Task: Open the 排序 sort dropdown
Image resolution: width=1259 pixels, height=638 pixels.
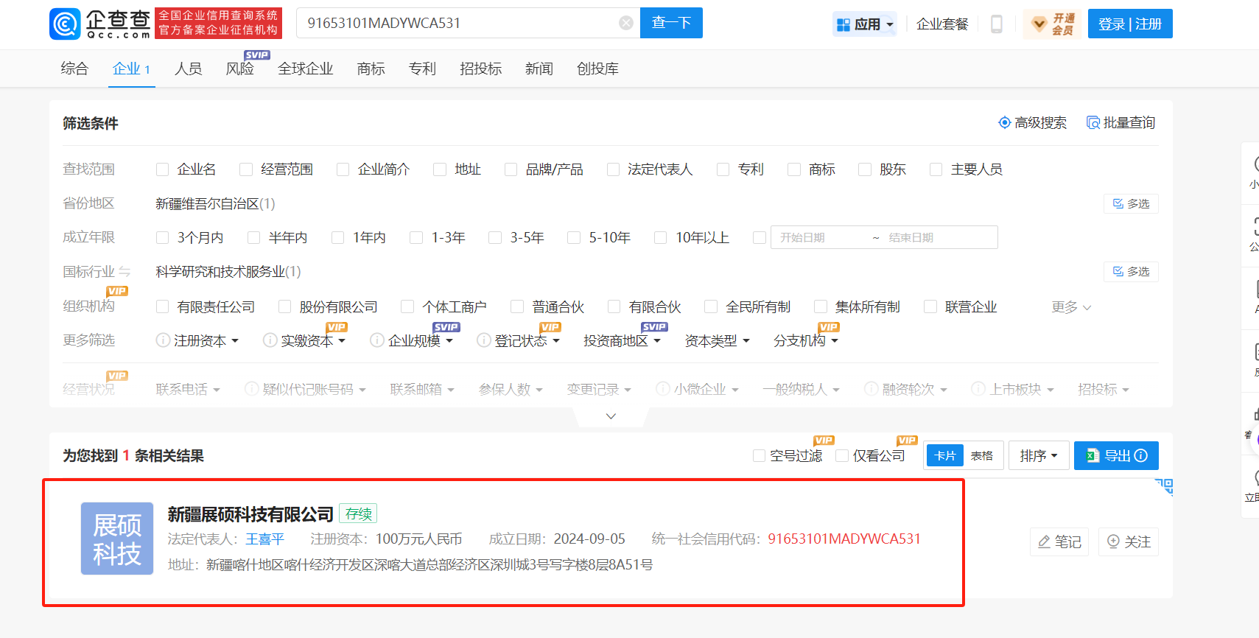Action: click(x=1039, y=456)
